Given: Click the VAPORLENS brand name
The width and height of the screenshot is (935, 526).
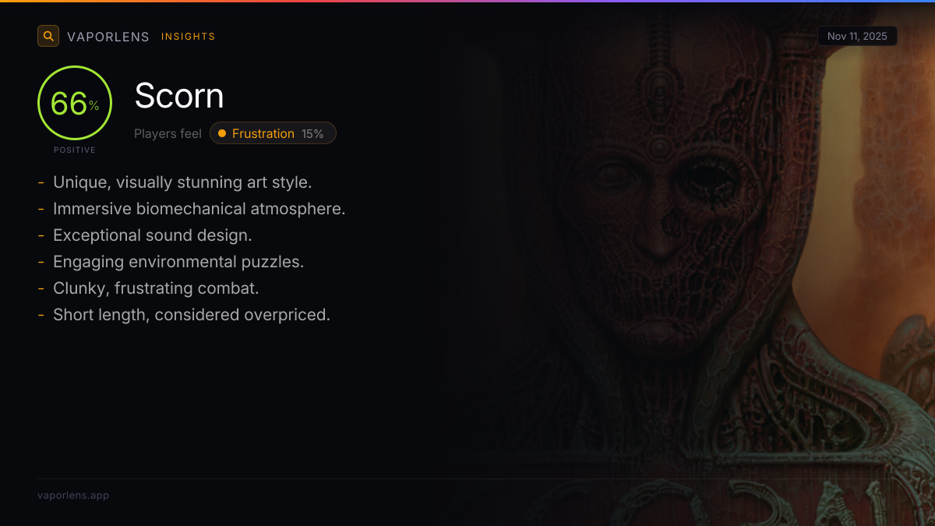Looking at the screenshot, I should pyautogui.click(x=108, y=37).
